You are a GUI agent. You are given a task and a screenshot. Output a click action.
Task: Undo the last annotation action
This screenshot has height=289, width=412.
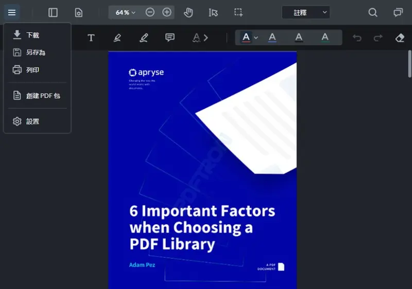tap(357, 38)
